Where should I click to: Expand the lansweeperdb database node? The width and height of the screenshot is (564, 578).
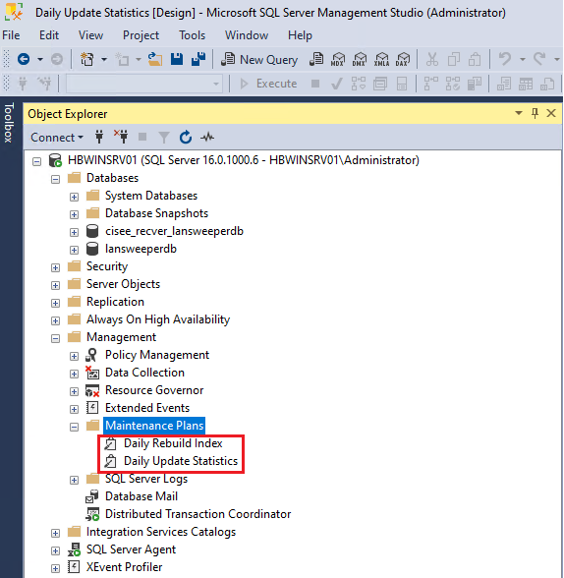click(x=74, y=250)
